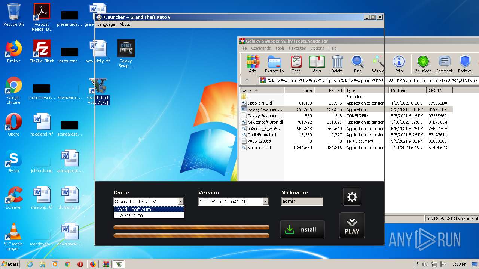The height and width of the screenshot is (269, 479).
Task: Open 7Launcher settings with the gear icon
Action: [x=352, y=197]
